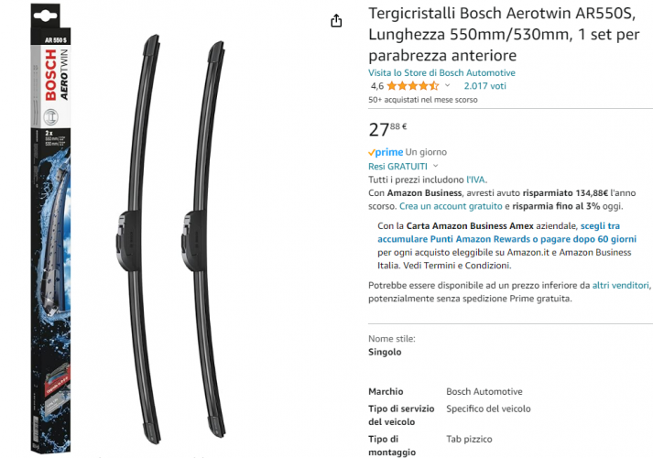653x458 pixels.
Task: Open the 2.017 voti reviews link
Action: click(484, 86)
